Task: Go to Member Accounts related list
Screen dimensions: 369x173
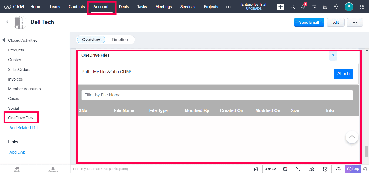Action: point(24,89)
